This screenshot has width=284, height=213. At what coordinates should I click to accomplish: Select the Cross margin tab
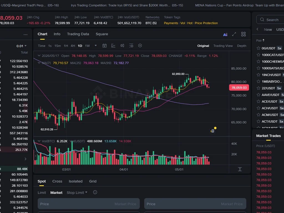point(57,181)
